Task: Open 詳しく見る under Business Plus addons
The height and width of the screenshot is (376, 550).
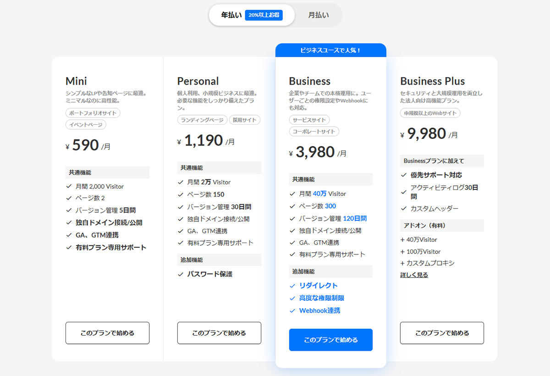Action: click(x=413, y=274)
